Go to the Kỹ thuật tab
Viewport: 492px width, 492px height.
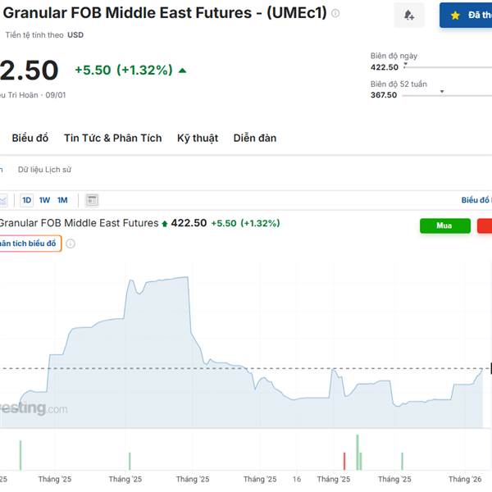point(198,138)
